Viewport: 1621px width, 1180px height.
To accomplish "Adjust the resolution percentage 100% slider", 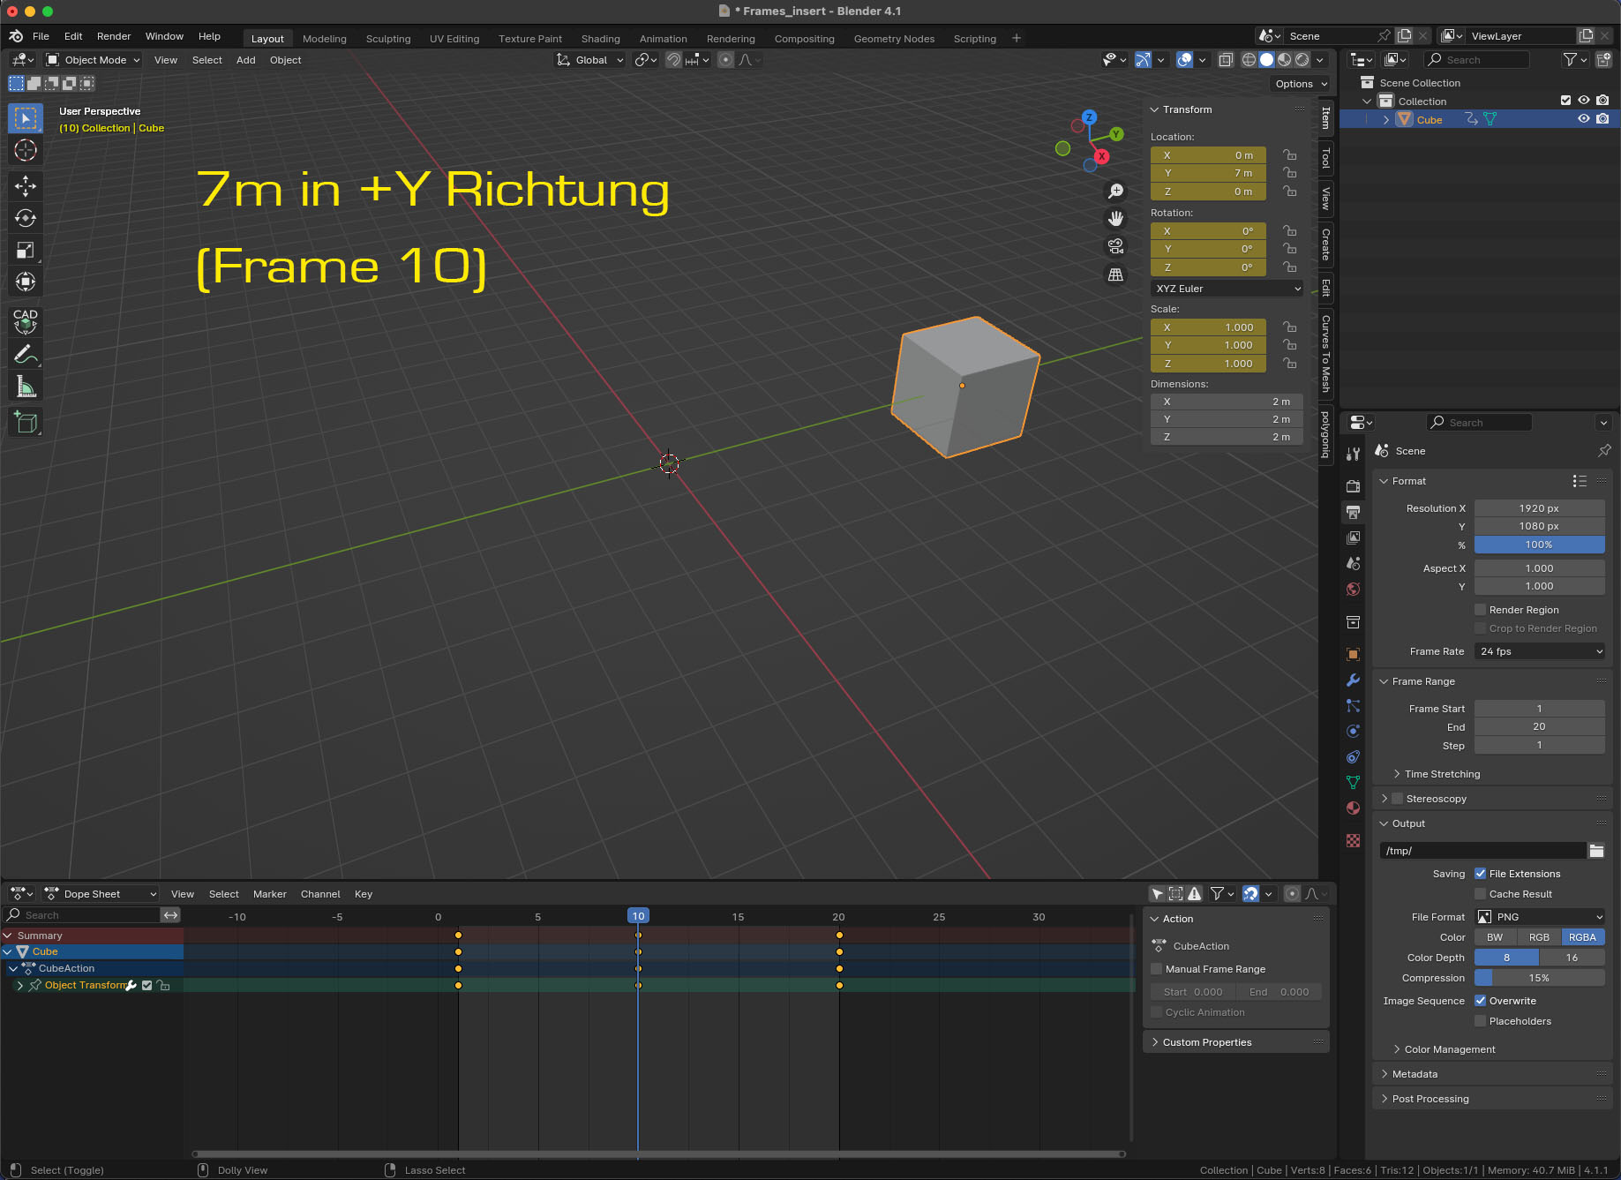I will [x=1540, y=545].
